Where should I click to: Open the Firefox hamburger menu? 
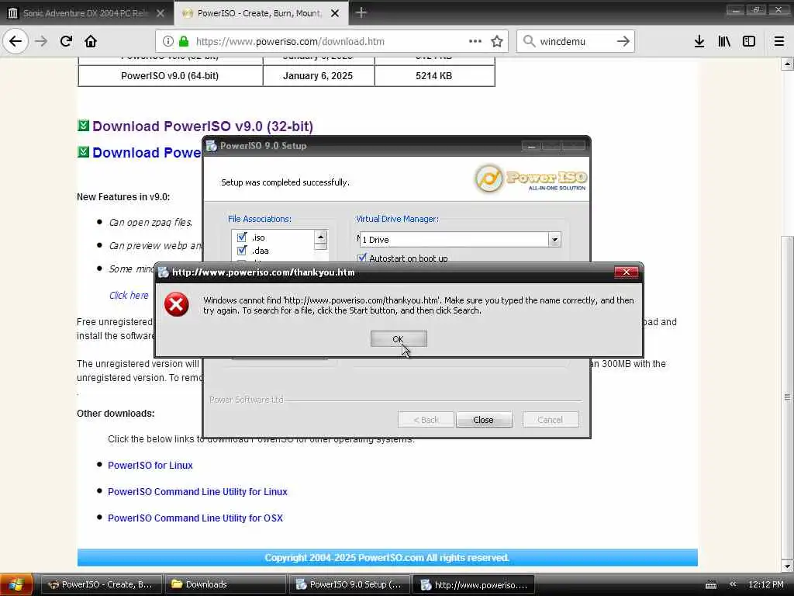[x=778, y=41]
